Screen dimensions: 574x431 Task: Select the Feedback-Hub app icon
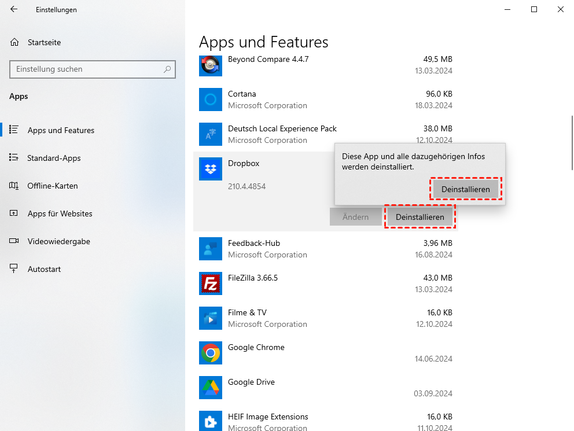(x=211, y=248)
